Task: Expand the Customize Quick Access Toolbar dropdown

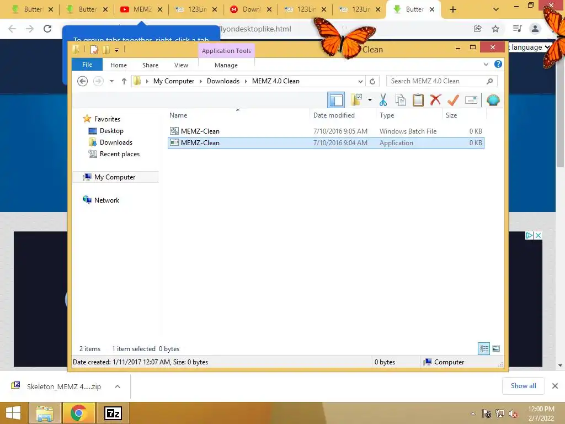Action: tap(117, 50)
